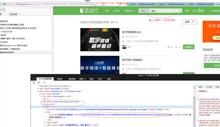This screenshot has height=127, width=220.
Task: Click the WeChat icon in the site header
Action: (x=199, y=11)
